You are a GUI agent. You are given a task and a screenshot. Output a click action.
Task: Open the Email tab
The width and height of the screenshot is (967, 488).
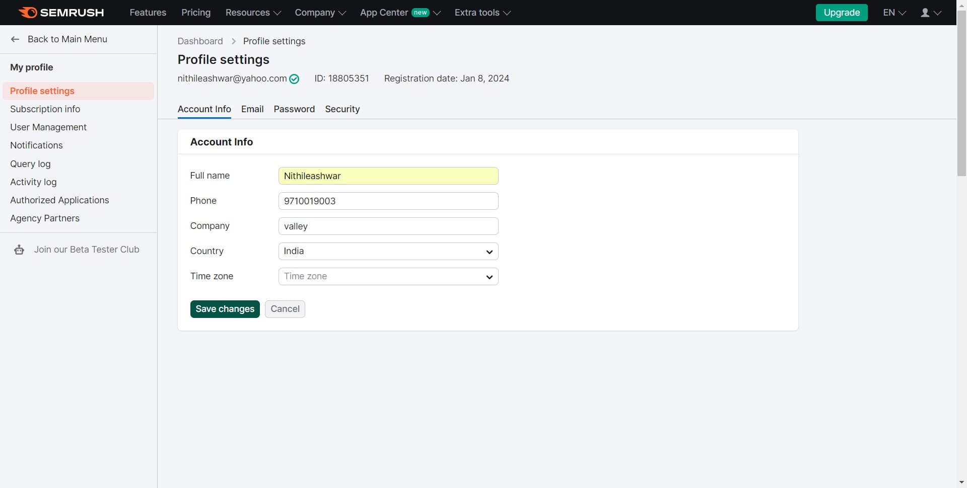pos(252,109)
